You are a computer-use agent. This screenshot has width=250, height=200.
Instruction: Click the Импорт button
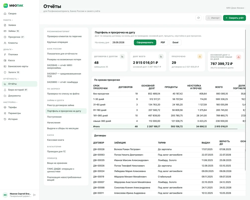coord(213,18)
